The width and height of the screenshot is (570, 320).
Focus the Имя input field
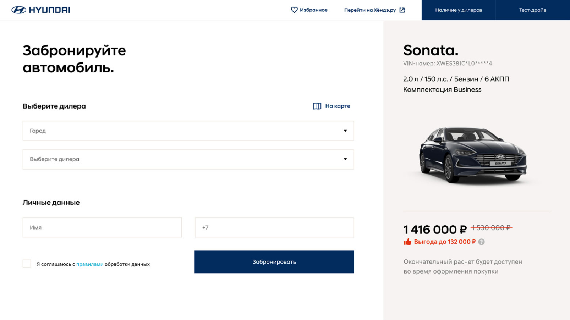pos(102,227)
